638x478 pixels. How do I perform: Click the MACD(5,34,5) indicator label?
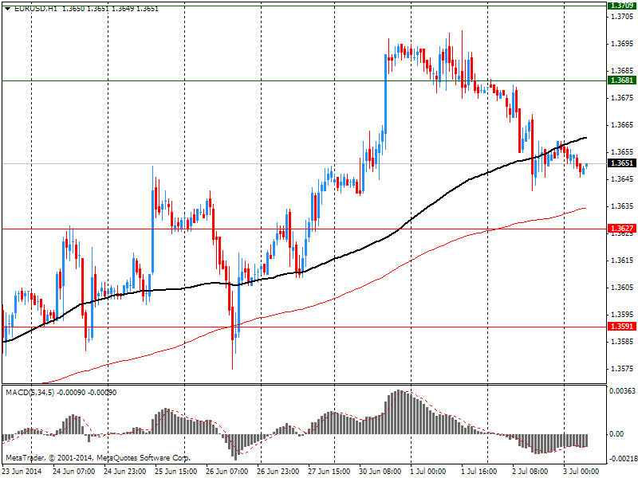tap(30, 393)
